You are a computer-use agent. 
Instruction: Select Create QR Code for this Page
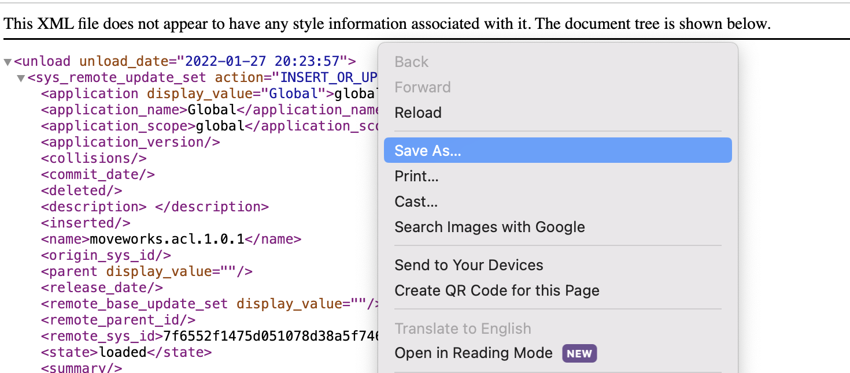(x=558, y=290)
